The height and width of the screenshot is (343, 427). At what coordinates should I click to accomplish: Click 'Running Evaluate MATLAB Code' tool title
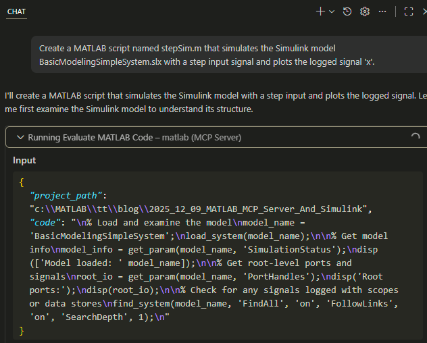click(x=92, y=137)
